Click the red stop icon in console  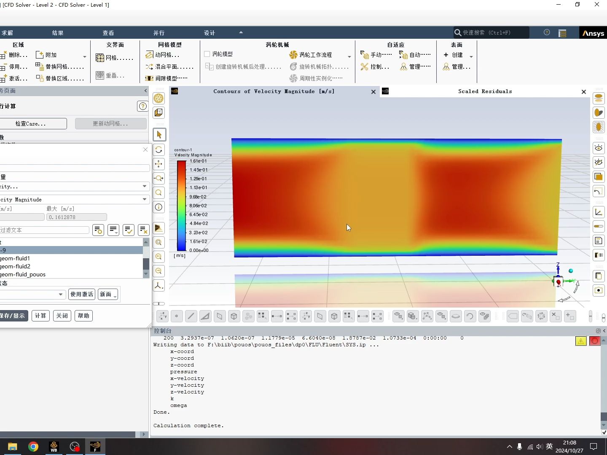point(595,341)
